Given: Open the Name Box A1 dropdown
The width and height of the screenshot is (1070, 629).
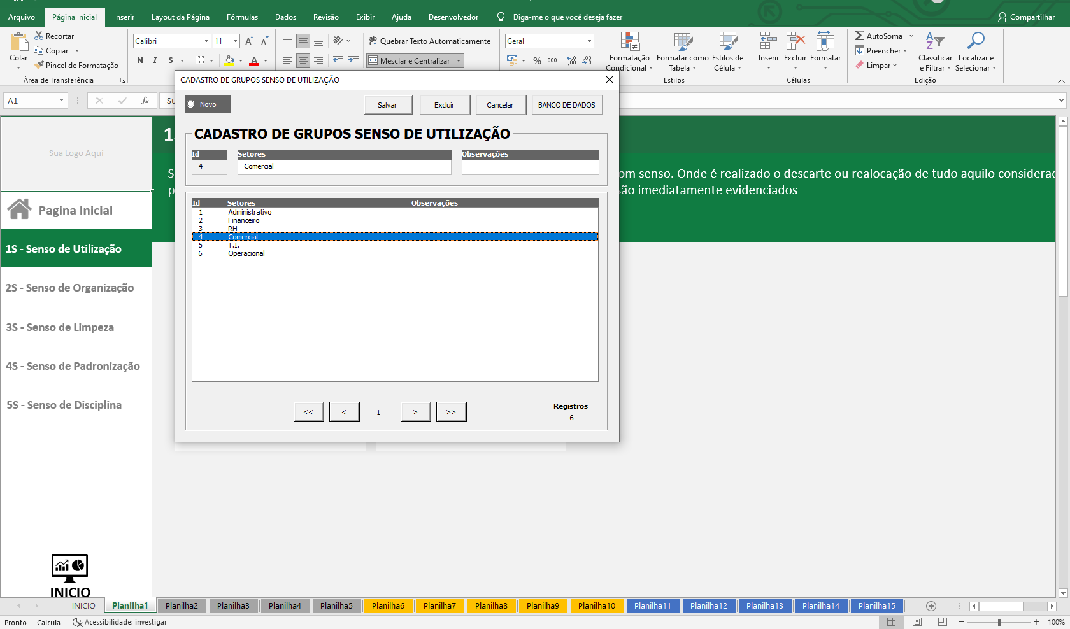Looking at the screenshot, I should point(61,101).
